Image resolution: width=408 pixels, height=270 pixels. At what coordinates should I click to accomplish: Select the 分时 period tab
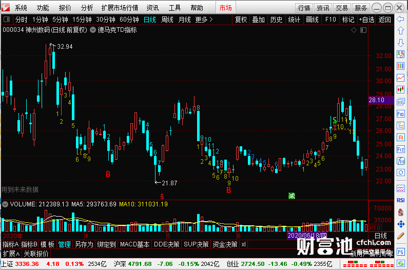pos(22,20)
